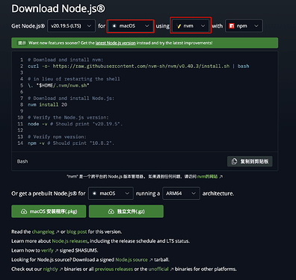Open the nightly binaries link

[50, 269]
